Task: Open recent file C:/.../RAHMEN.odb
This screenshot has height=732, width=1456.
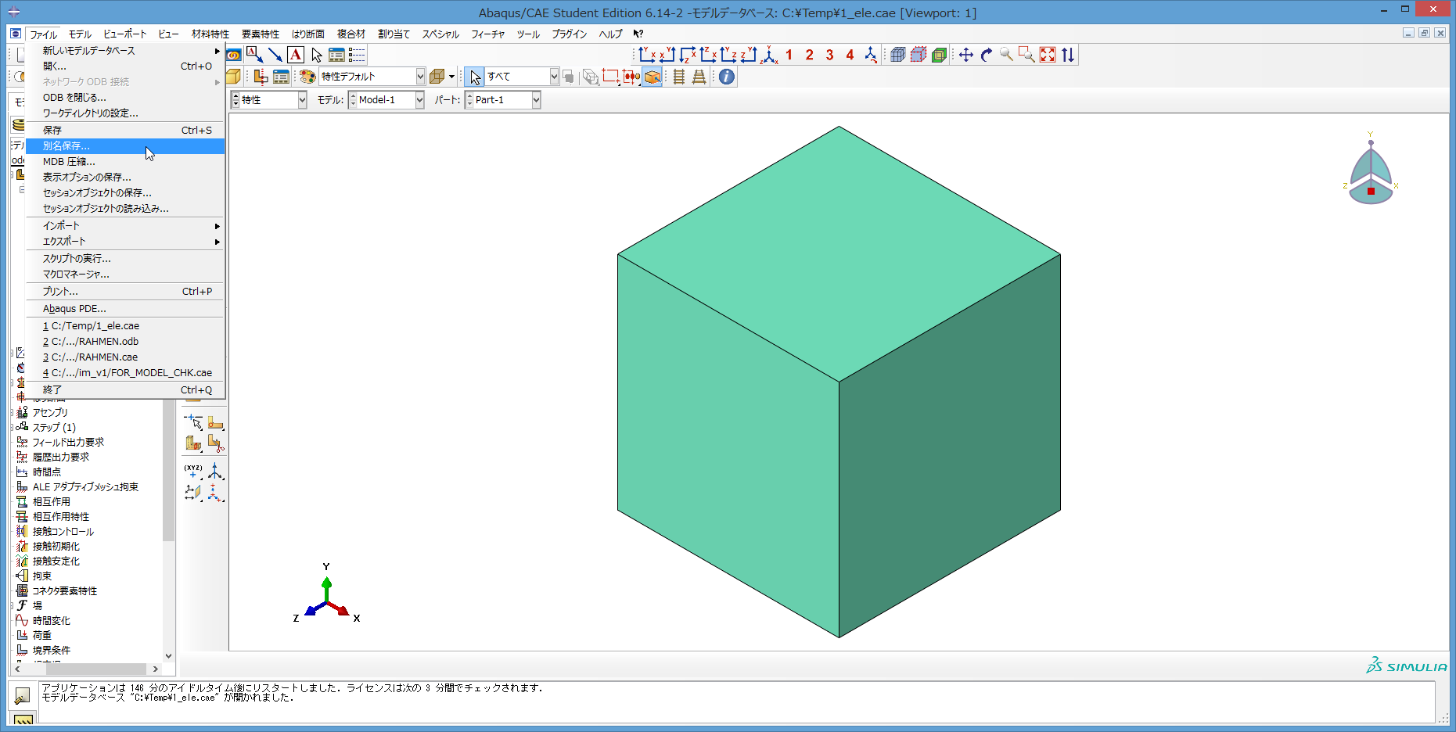Action: pyautogui.click(x=125, y=342)
